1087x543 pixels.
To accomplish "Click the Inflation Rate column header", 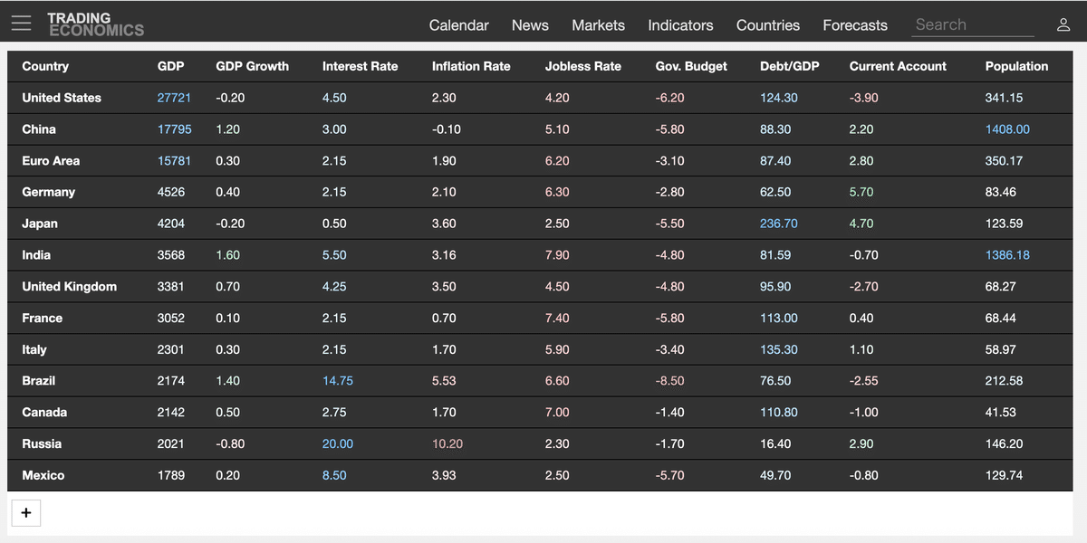I will (471, 66).
